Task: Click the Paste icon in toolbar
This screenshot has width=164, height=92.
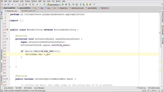Action: tap(26, 5)
